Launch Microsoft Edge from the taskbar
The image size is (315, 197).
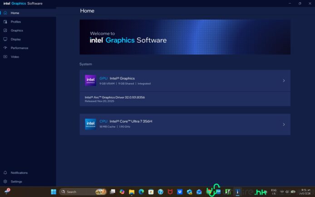[x=141, y=192]
